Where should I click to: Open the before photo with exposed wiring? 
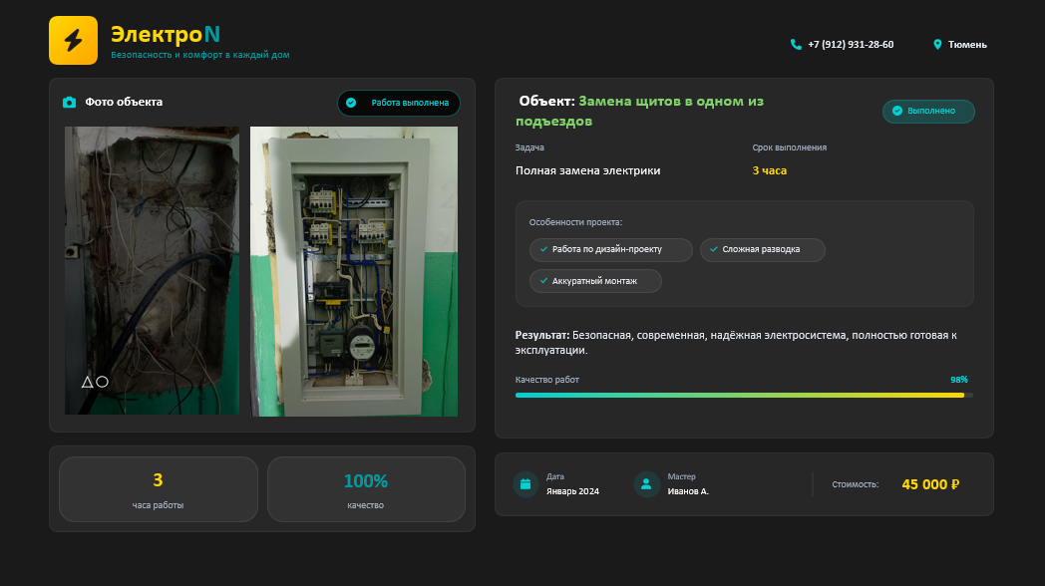click(x=152, y=271)
